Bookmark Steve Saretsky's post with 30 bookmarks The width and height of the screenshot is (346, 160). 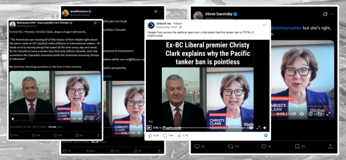(x=300, y=146)
